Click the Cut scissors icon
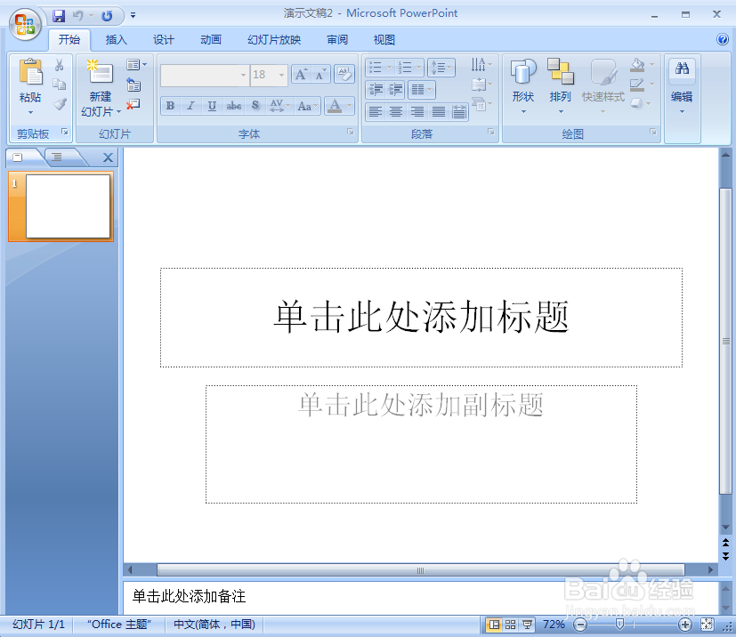This screenshot has height=637, width=736. [x=59, y=65]
